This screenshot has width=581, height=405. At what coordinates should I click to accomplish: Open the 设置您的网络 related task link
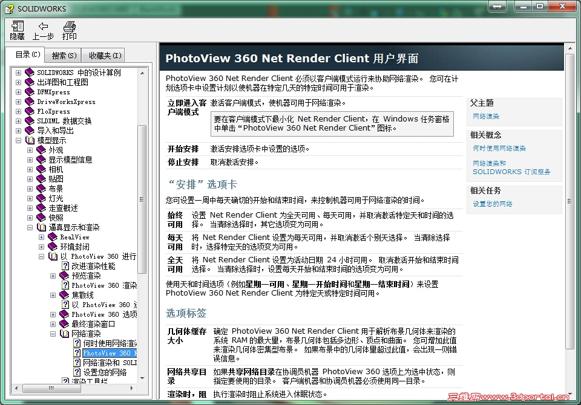(493, 204)
